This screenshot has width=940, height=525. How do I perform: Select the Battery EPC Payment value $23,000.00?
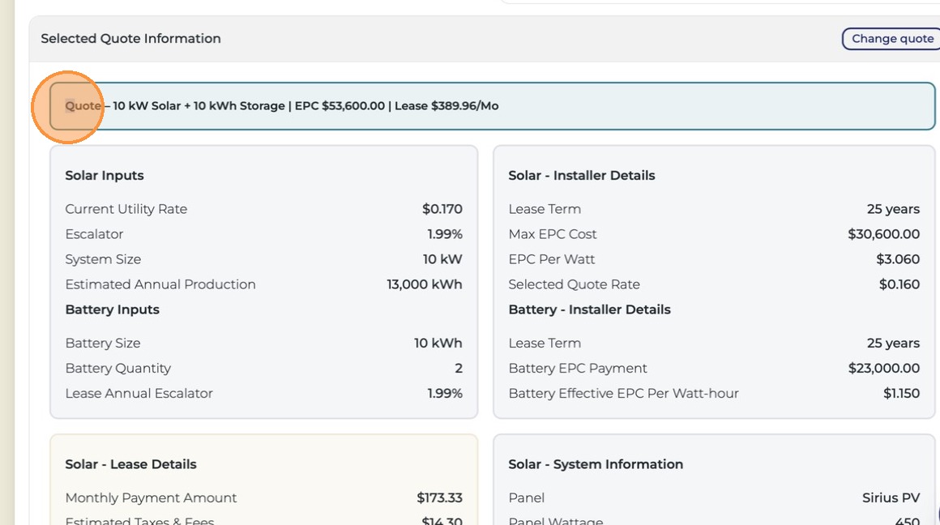click(x=883, y=369)
